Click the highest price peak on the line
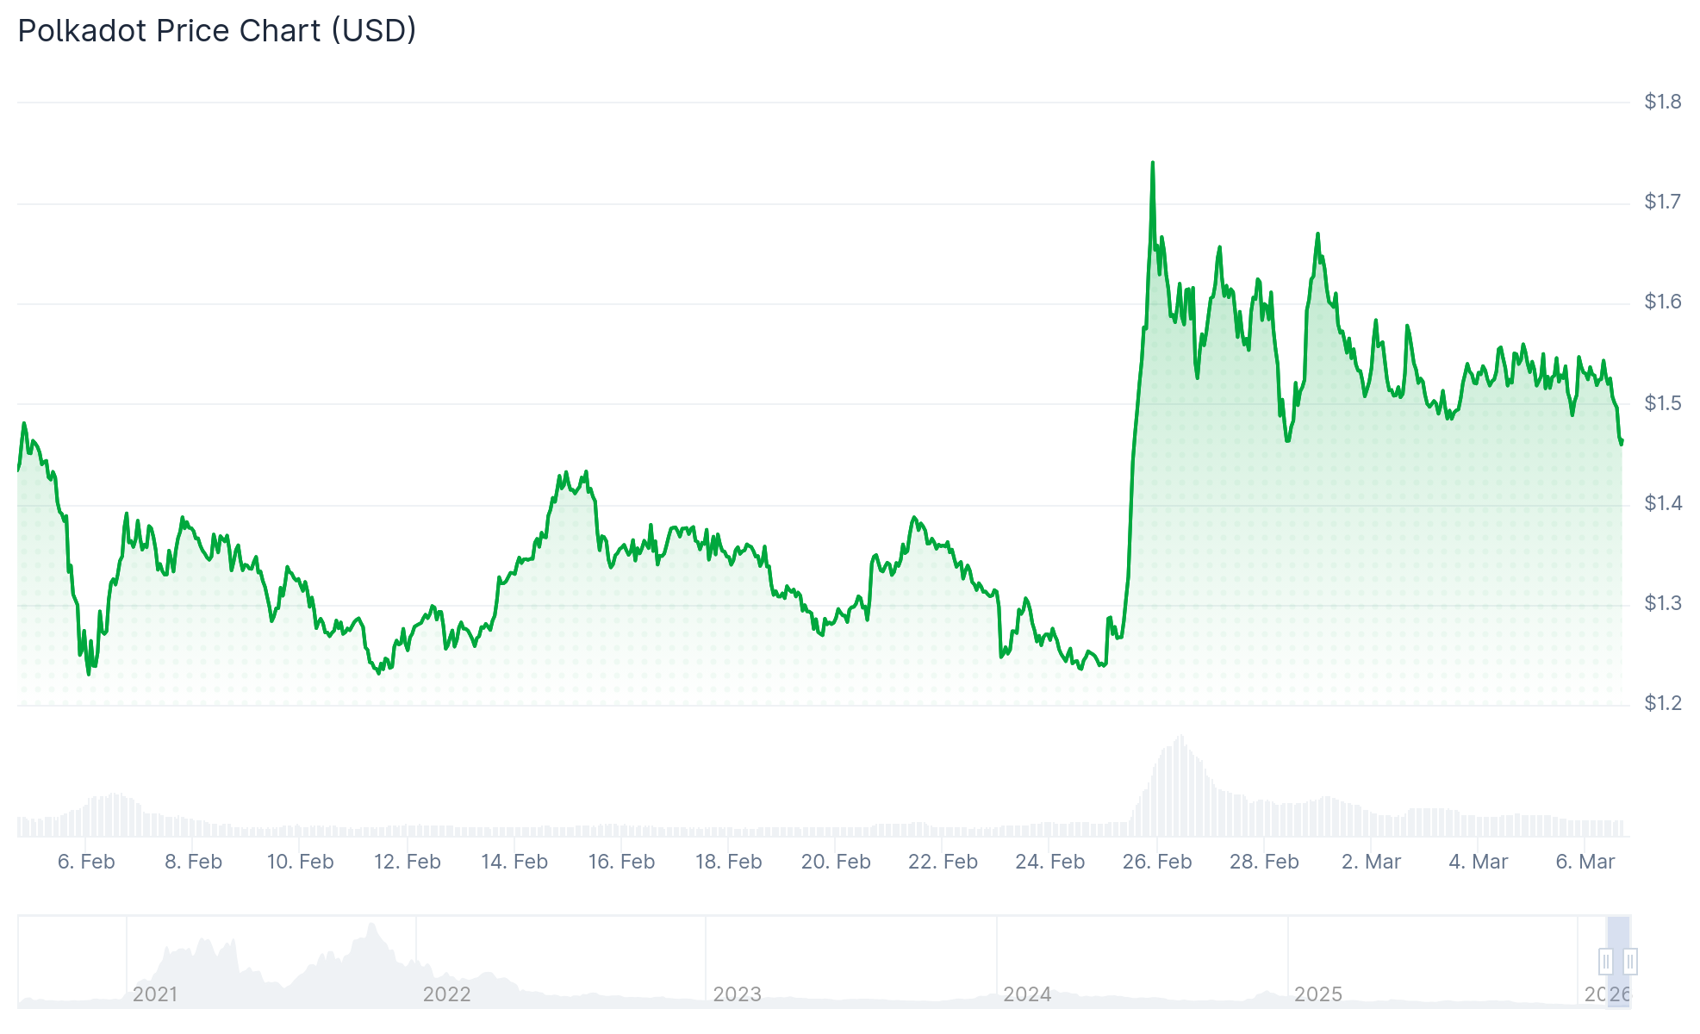The height and width of the screenshot is (1034, 1700). pos(1153,163)
